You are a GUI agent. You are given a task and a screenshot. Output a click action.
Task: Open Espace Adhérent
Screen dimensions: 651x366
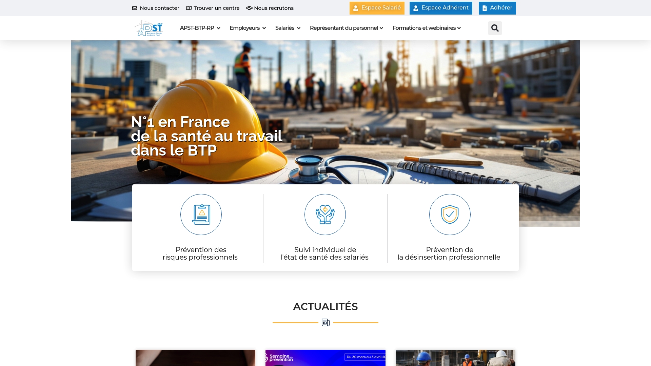pos(441,8)
